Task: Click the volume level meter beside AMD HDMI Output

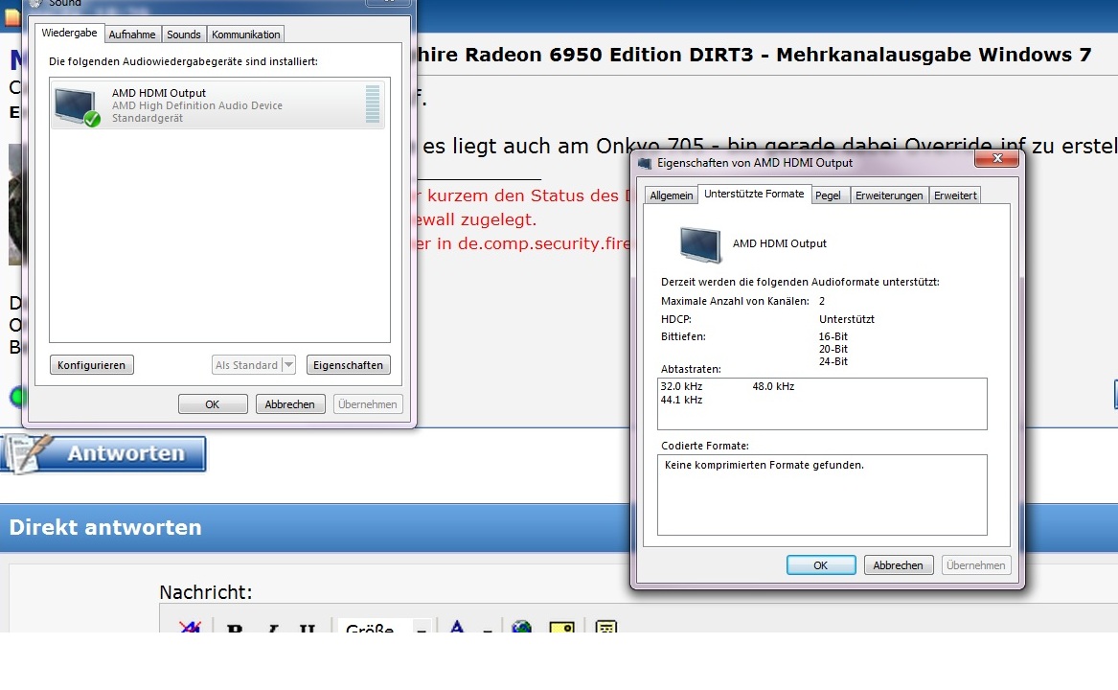Action: point(373,104)
